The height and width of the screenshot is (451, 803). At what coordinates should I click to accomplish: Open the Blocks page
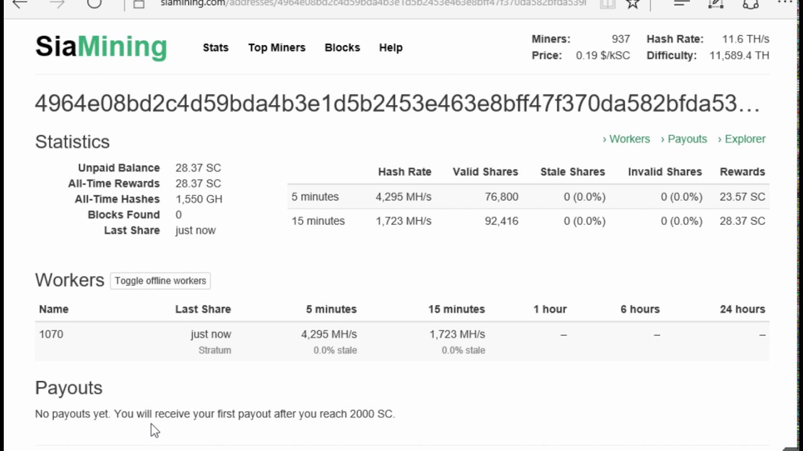pyautogui.click(x=342, y=48)
